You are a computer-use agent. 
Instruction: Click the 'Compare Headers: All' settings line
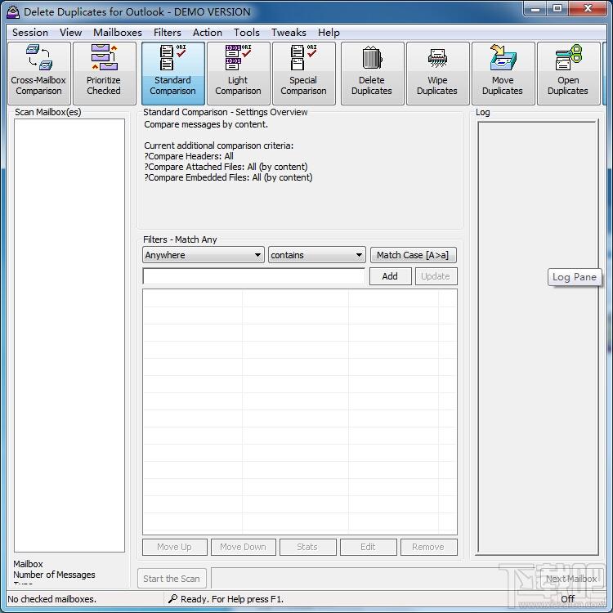189,156
